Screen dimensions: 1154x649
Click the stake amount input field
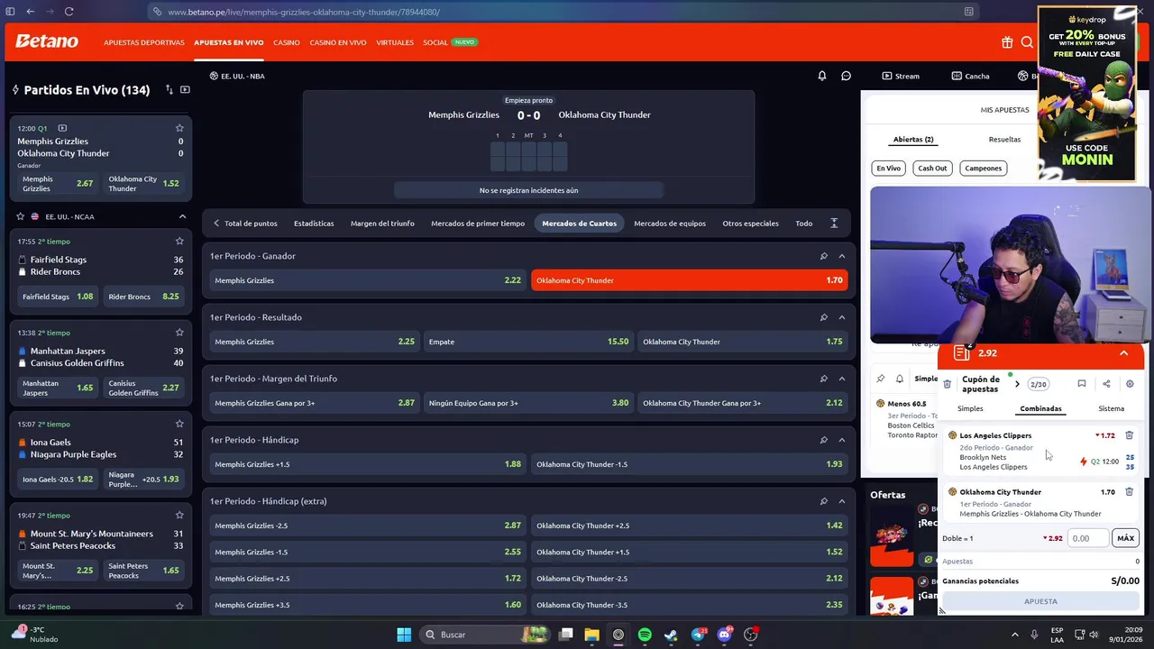pyautogui.click(x=1088, y=538)
